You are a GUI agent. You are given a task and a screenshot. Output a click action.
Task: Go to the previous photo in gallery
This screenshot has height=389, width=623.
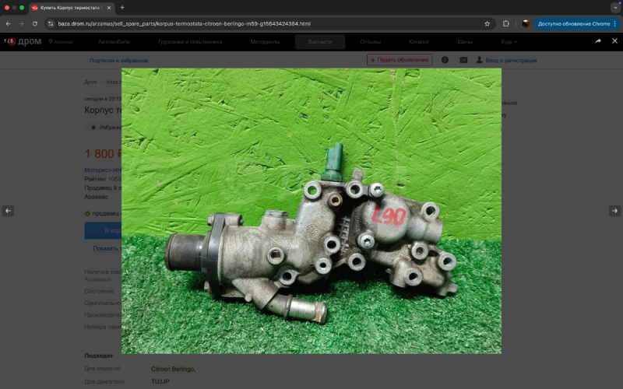coord(8,211)
